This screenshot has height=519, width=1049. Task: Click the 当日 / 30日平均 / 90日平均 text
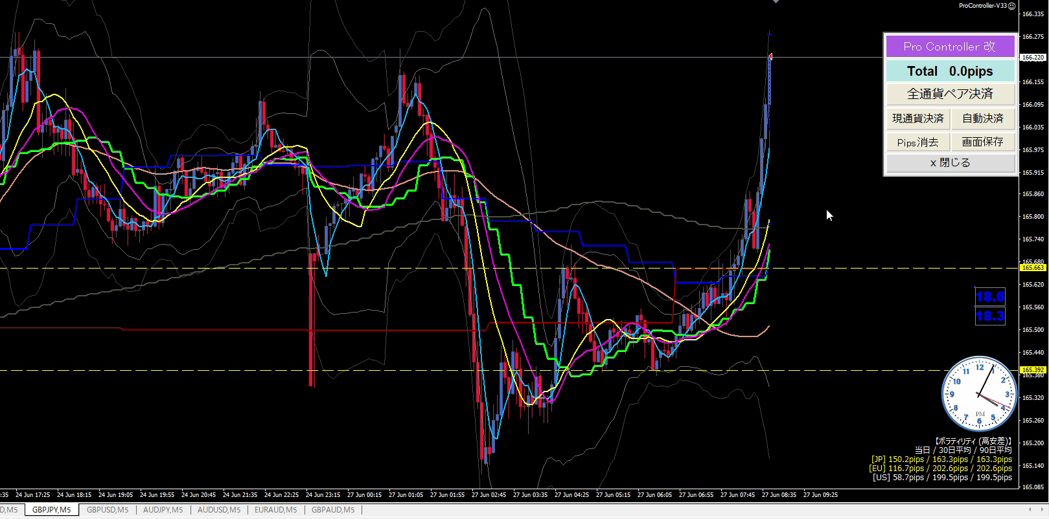(x=963, y=450)
